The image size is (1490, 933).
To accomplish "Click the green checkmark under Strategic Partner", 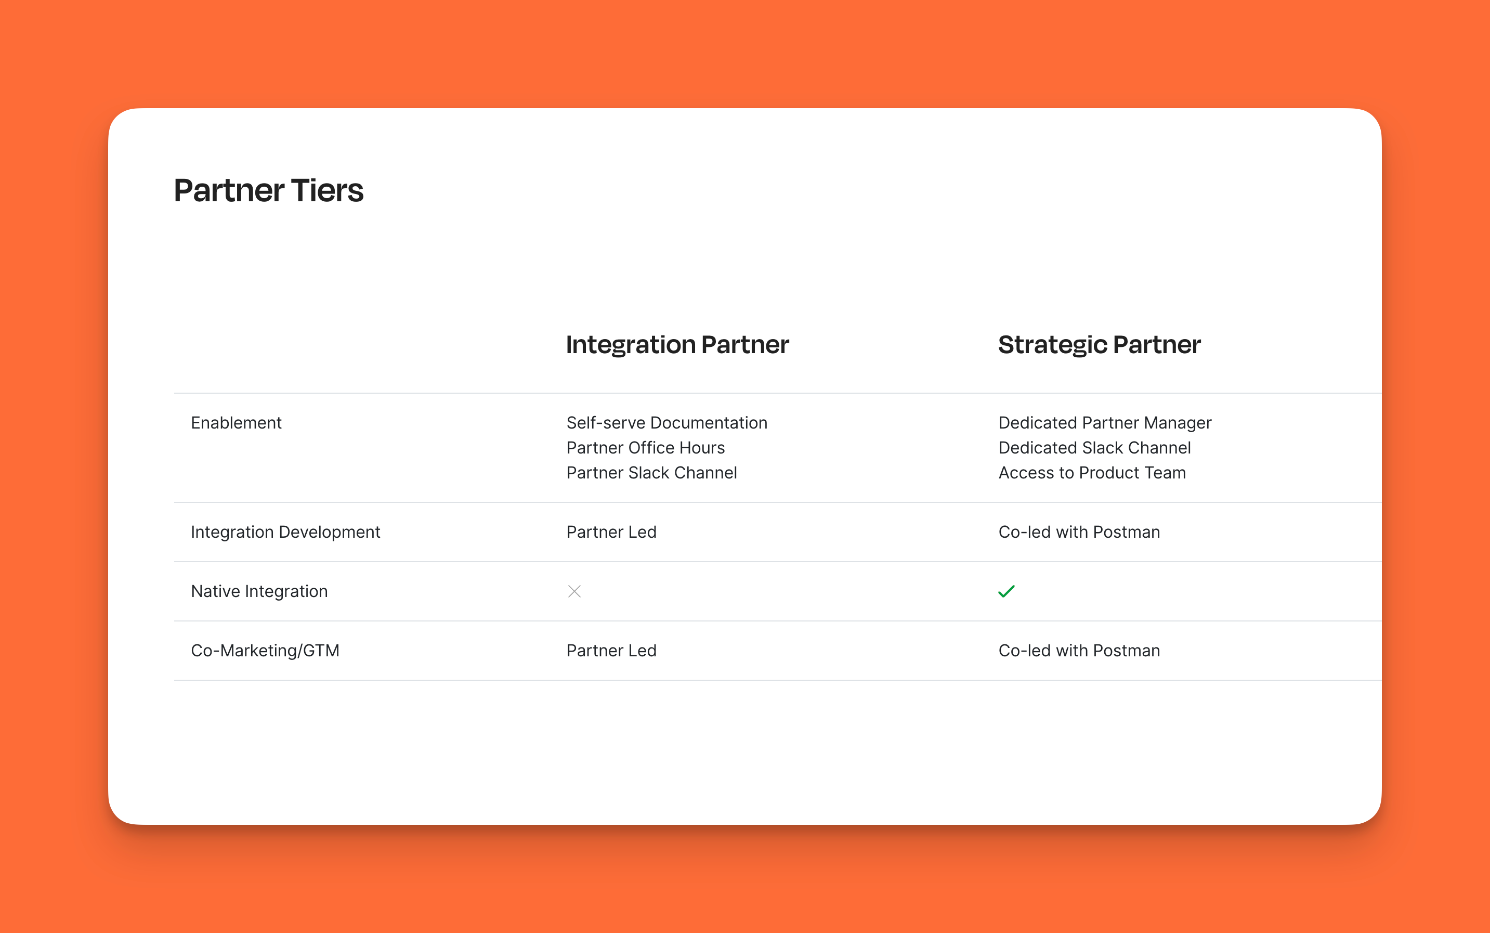I will click(x=1006, y=591).
